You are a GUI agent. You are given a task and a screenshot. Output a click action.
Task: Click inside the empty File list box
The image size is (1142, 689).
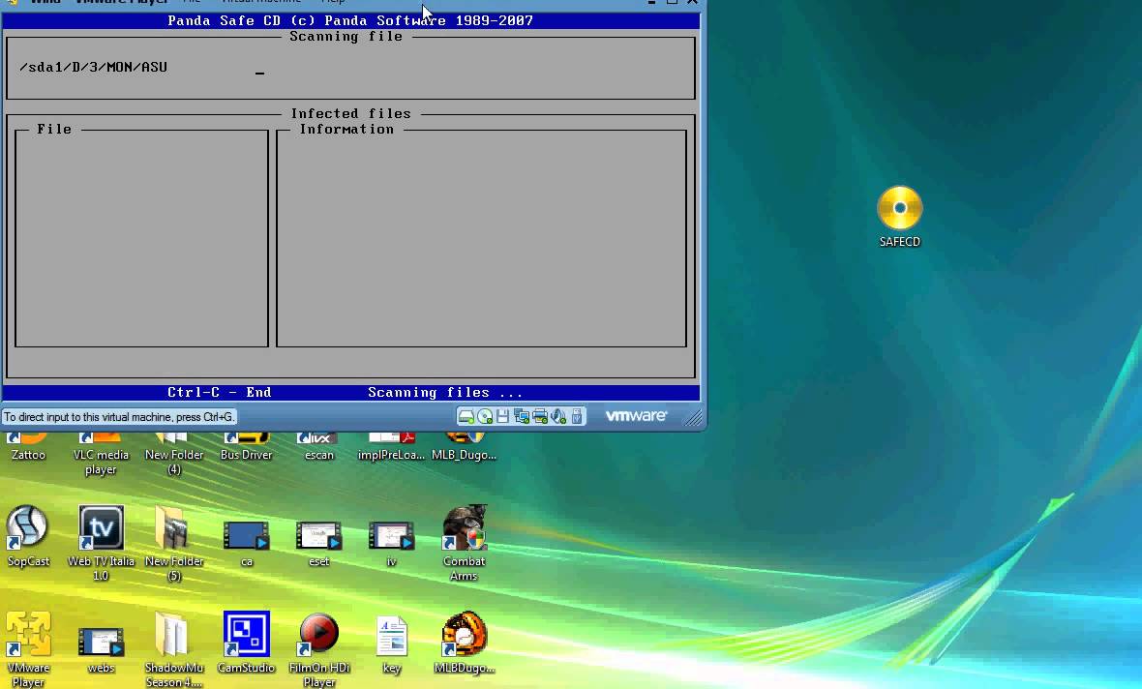[x=141, y=240]
